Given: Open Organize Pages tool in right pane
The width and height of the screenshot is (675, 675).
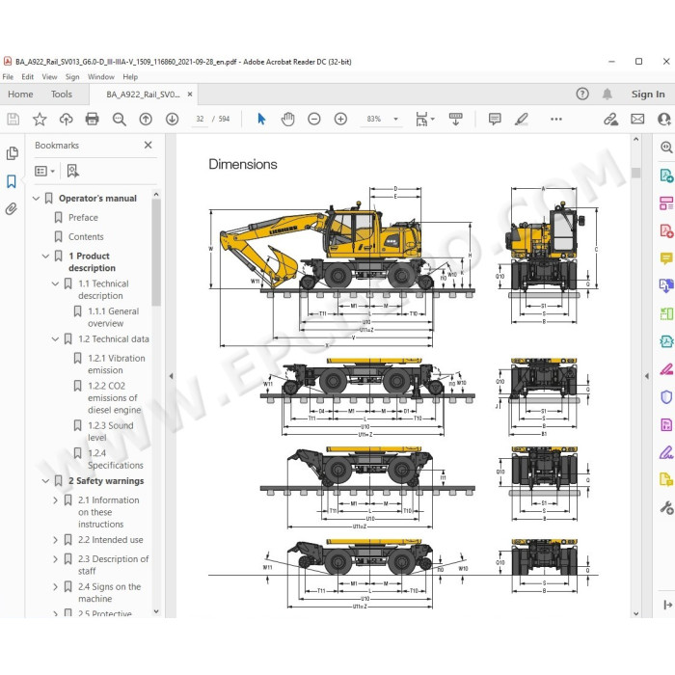Looking at the screenshot, I should (666, 203).
